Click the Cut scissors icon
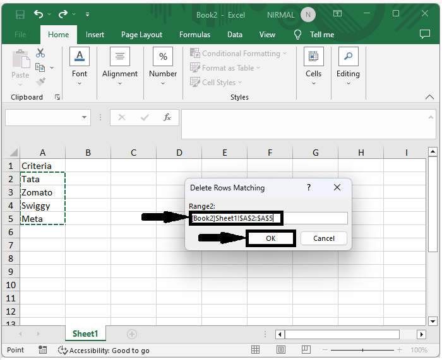Viewport: 442px width, 360px height. 40,53
